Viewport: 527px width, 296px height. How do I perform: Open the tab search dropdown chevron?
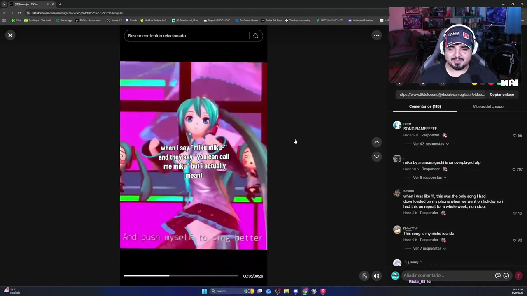click(4, 4)
